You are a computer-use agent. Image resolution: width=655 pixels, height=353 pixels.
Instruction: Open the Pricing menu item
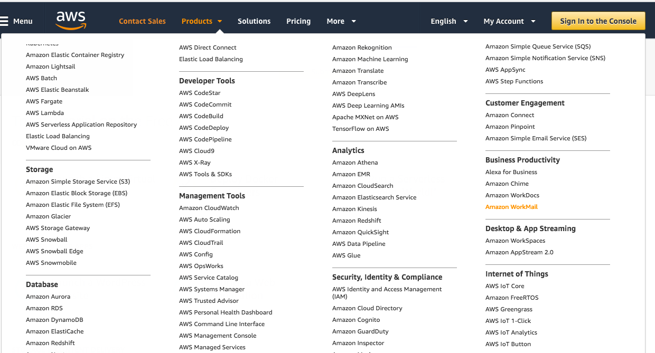coord(298,21)
